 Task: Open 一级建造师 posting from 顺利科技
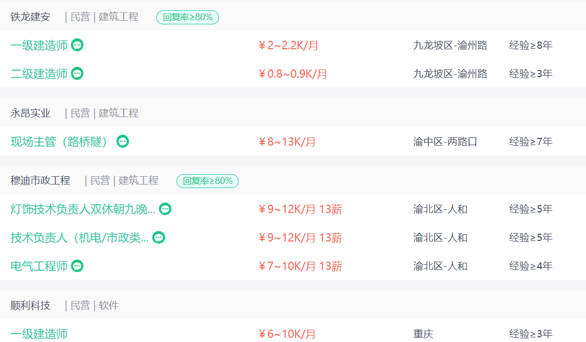(39, 334)
